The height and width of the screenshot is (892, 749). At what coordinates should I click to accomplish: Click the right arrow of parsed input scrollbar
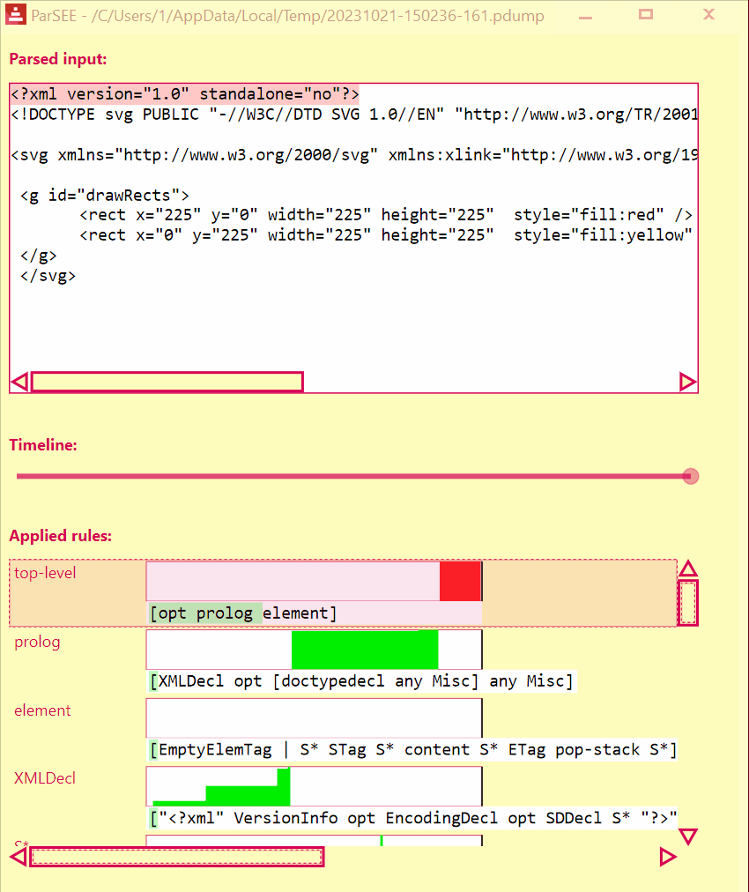[687, 382]
